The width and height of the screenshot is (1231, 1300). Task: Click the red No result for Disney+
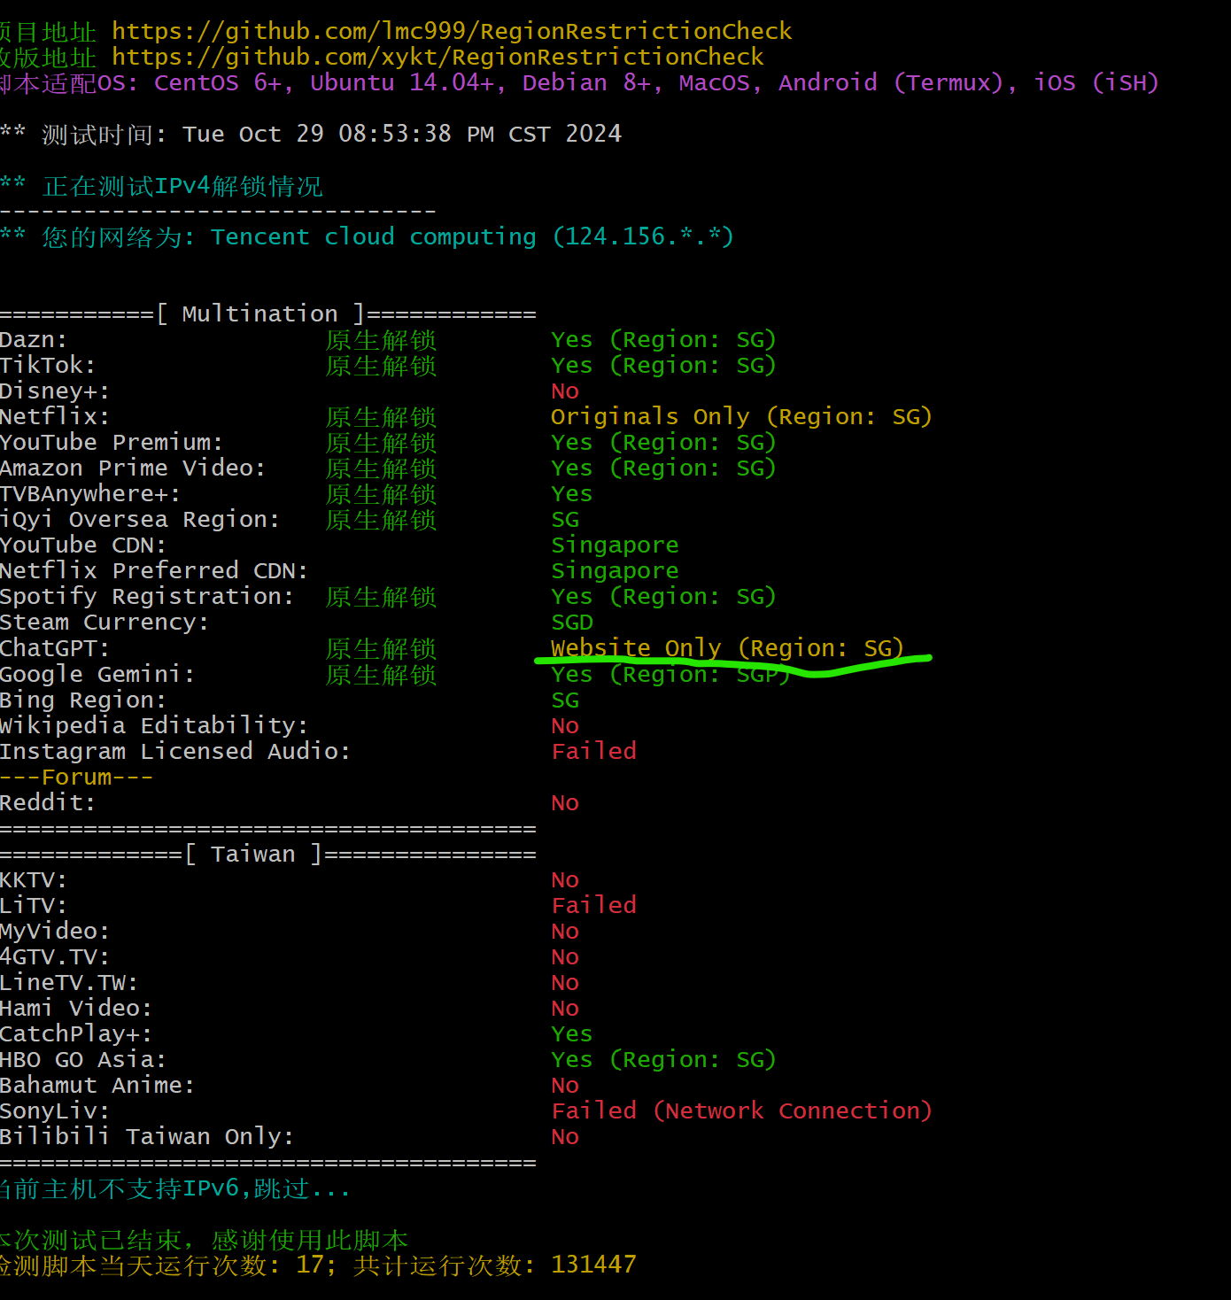[x=565, y=391]
